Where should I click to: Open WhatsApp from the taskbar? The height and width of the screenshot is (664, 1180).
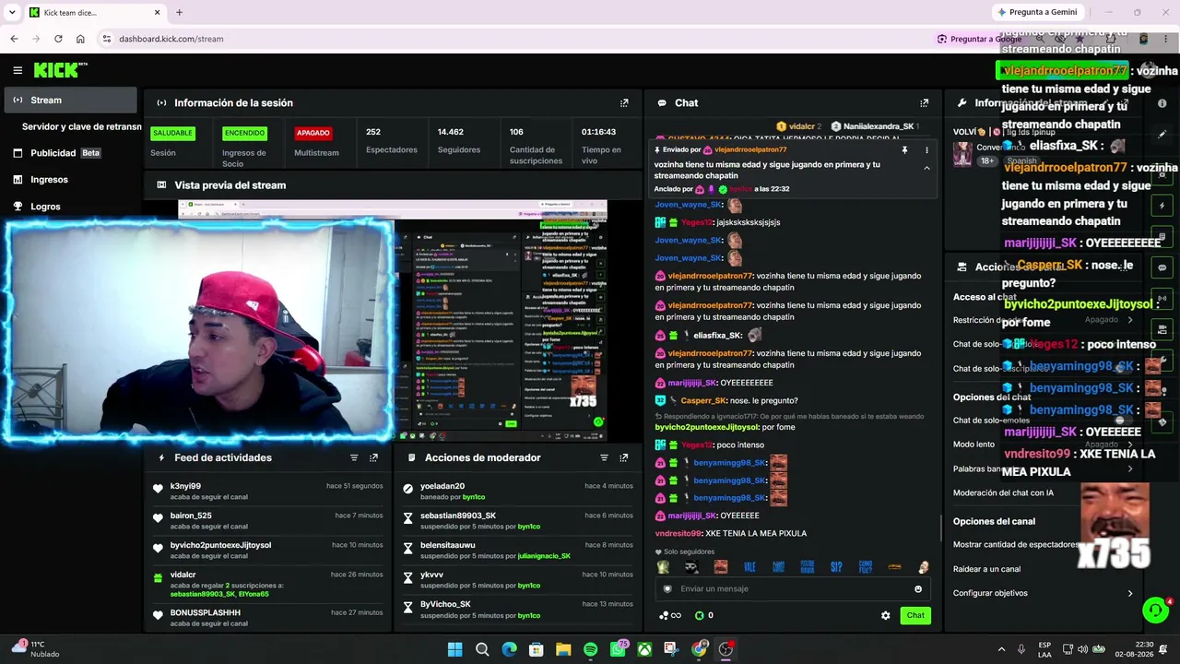click(619, 649)
